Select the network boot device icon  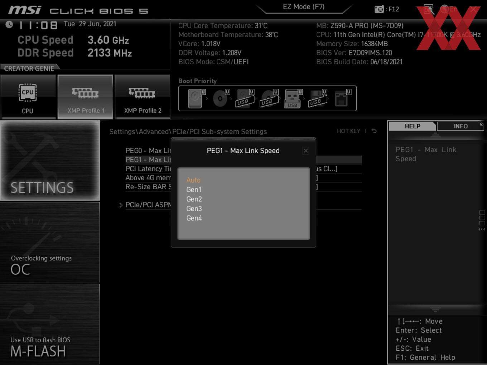342,98
